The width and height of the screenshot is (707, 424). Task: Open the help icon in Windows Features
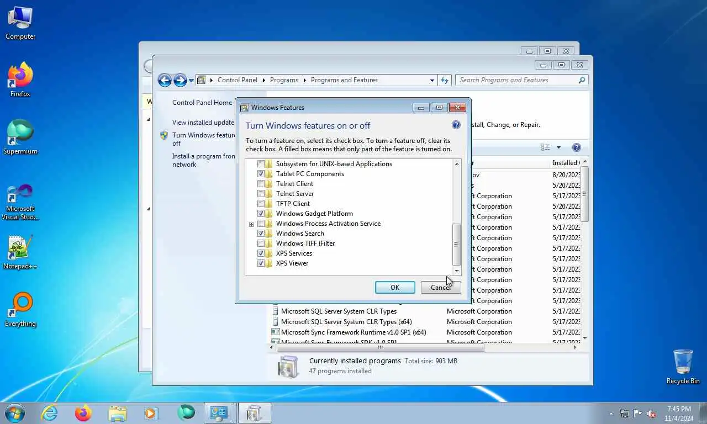point(456,125)
